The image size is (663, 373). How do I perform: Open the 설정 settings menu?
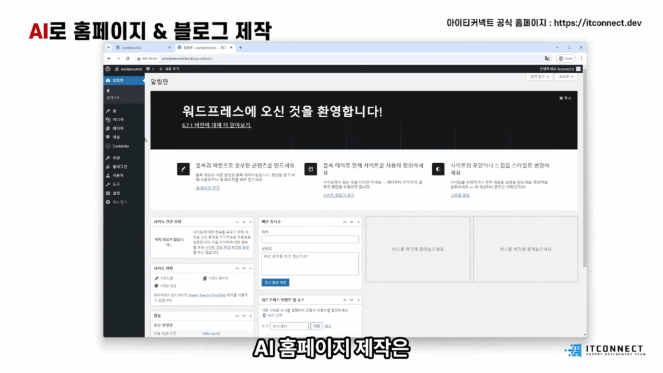point(124,193)
